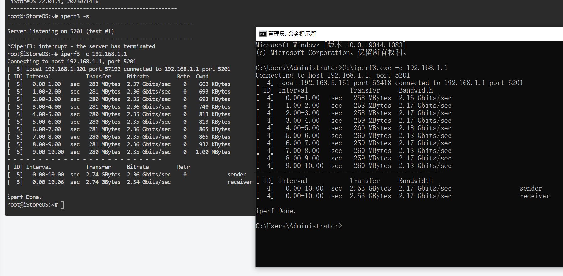Screen dimensions: 563x276
Task: Click the 1.00 MBytes Cwnd value
Action: point(213,152)
